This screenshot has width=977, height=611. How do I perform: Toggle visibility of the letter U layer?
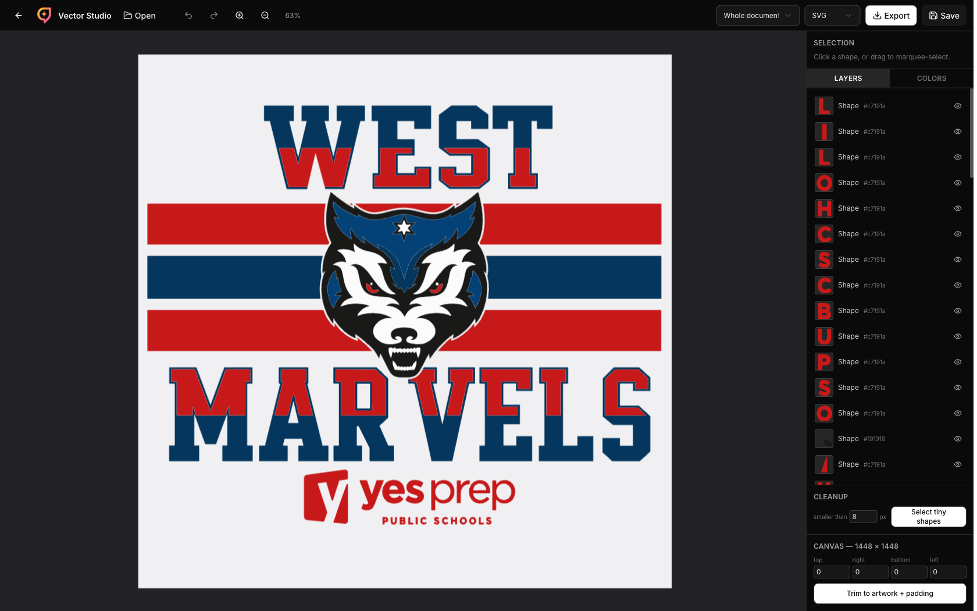point(958,336)
